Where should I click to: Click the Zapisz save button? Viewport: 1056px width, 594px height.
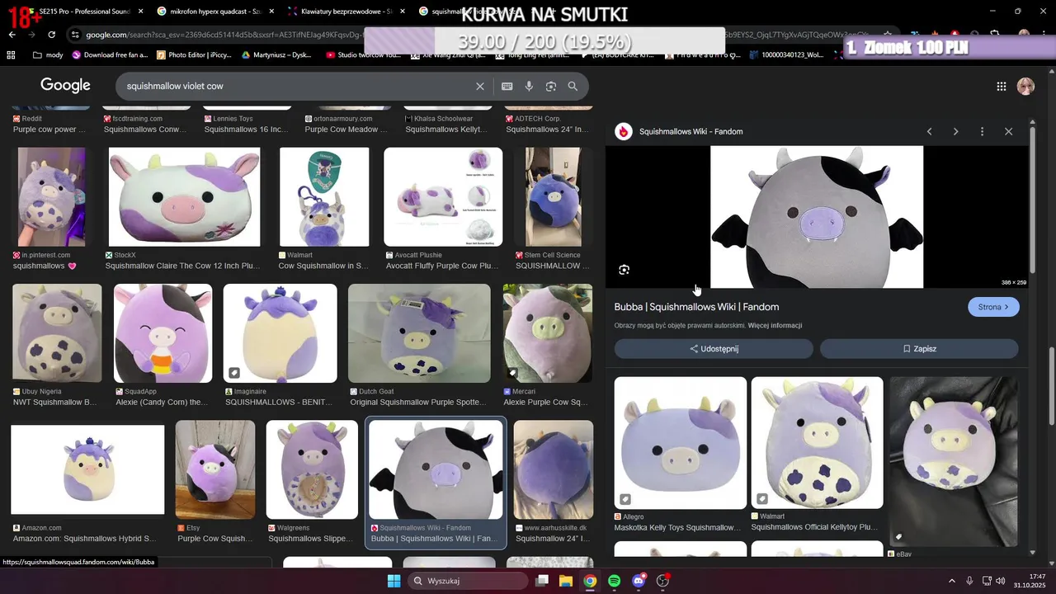pos(919,349)
